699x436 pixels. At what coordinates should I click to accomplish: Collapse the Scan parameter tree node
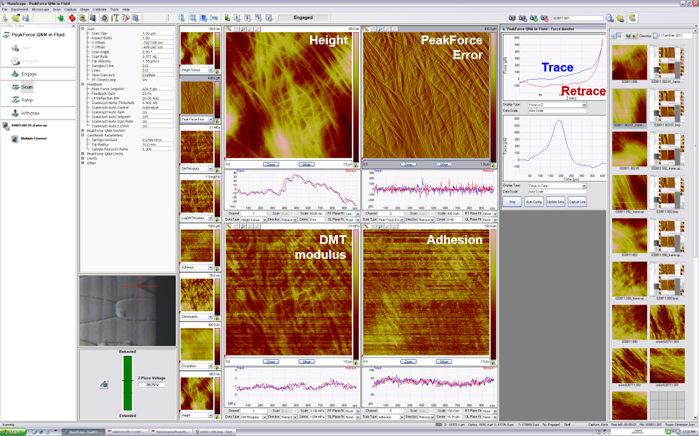pos(82,28)
